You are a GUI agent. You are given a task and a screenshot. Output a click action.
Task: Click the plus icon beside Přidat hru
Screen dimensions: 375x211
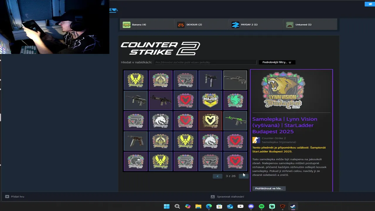(7, 197)
